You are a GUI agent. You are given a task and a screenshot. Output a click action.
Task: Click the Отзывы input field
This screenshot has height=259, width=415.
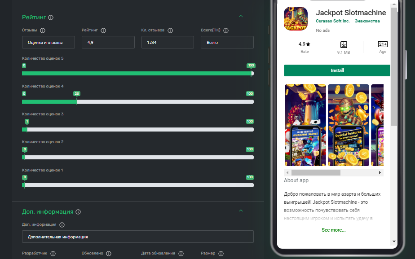(x=49, y=42)
